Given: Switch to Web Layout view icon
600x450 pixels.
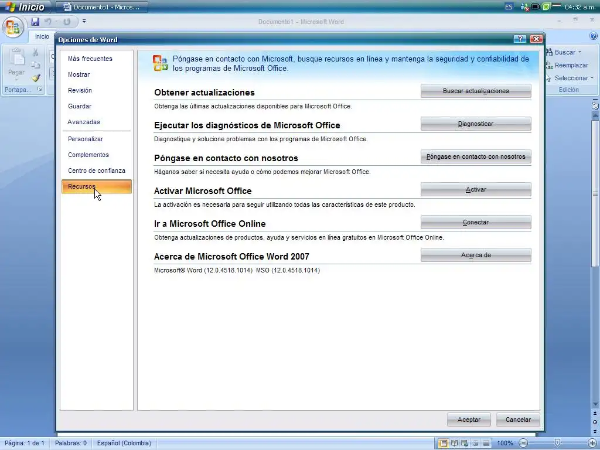Looking at the screenshot, I should 465,443.
